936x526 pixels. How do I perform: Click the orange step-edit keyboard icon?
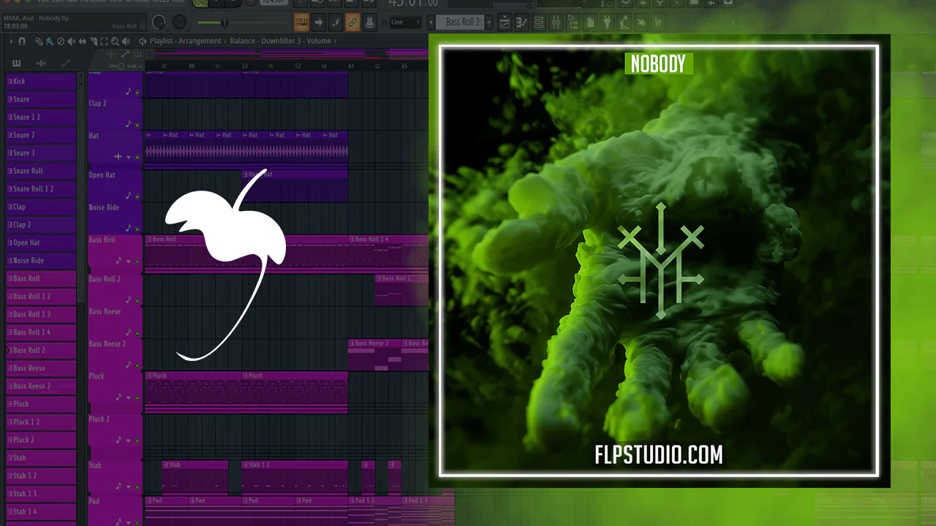coord(301,22)
